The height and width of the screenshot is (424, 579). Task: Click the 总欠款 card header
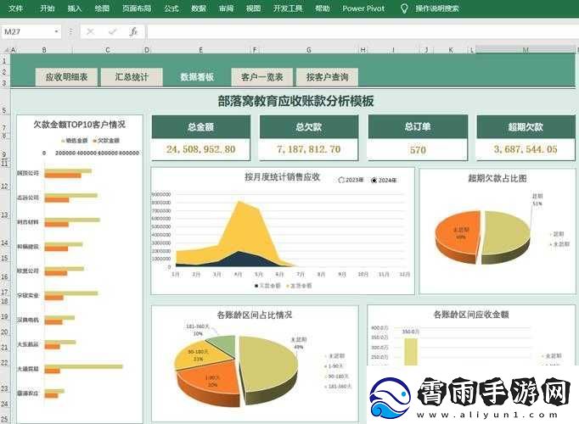(x=309, y=127)
